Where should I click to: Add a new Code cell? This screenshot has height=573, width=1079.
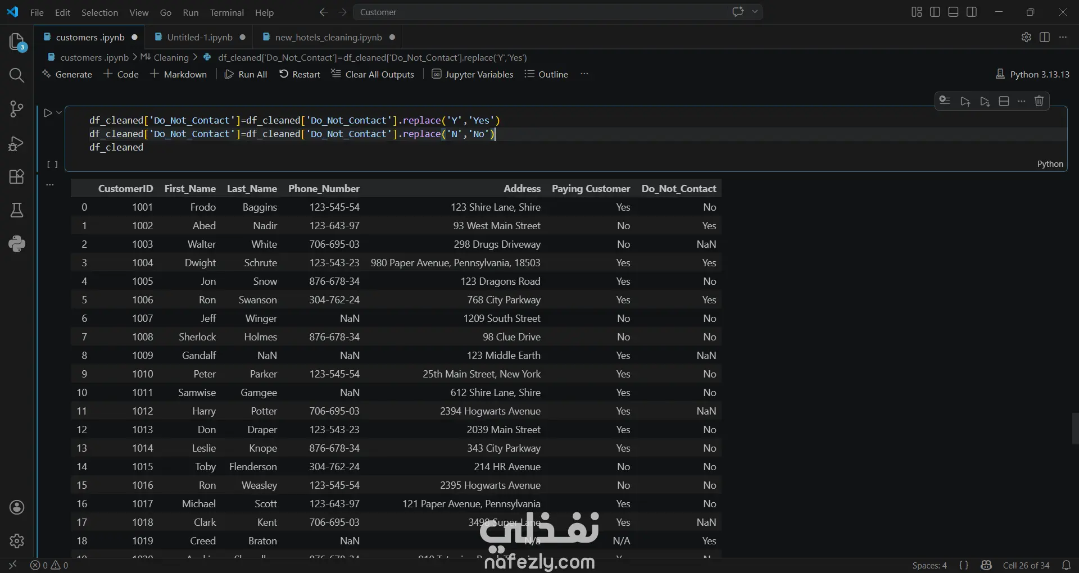(121, 74)
